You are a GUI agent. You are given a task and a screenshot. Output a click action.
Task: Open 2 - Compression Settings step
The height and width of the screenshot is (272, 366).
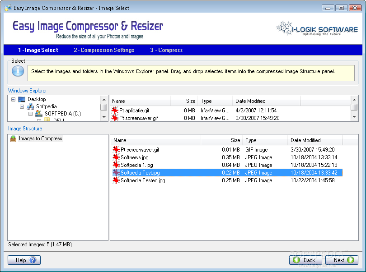104,50
